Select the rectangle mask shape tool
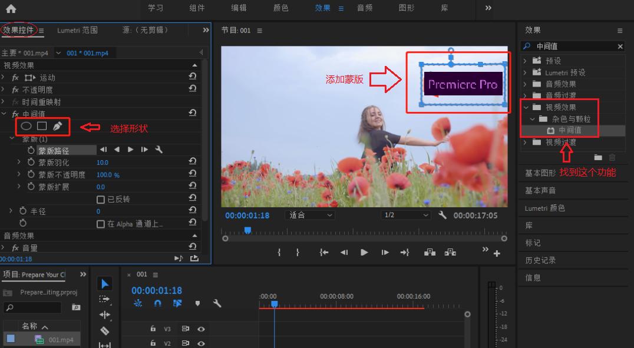 click(42, 125)
